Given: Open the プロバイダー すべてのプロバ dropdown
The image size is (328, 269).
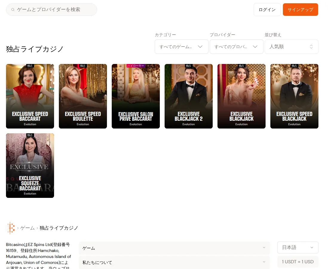Looking at the screenshot, I should pyautogui.click(x=236, y=47).
